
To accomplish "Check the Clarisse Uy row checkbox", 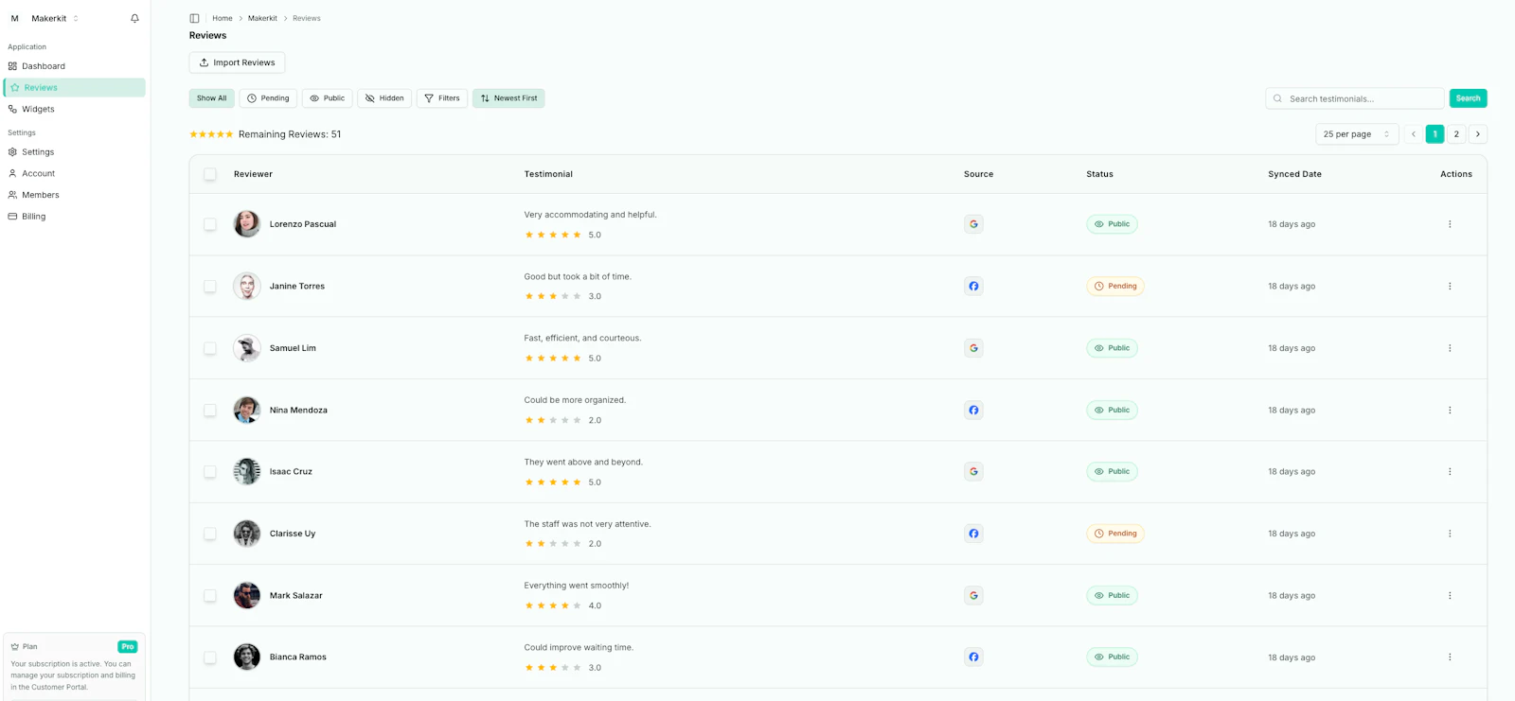I will coord(210,534).
